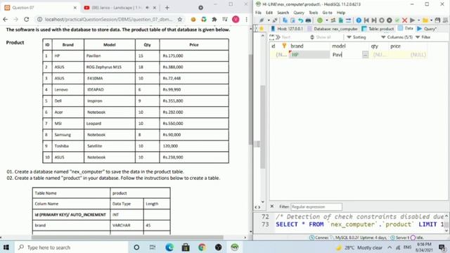The height and width of the screenshot is (253, 450).
Task: Open the Windows Start menu
Action: click(x=6, y=247)
